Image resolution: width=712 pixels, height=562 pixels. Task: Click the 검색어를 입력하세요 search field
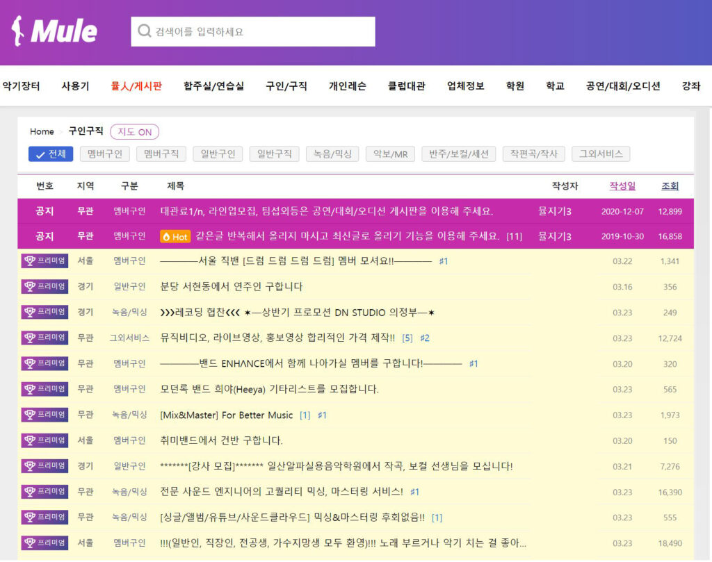(x=253, y=31)
